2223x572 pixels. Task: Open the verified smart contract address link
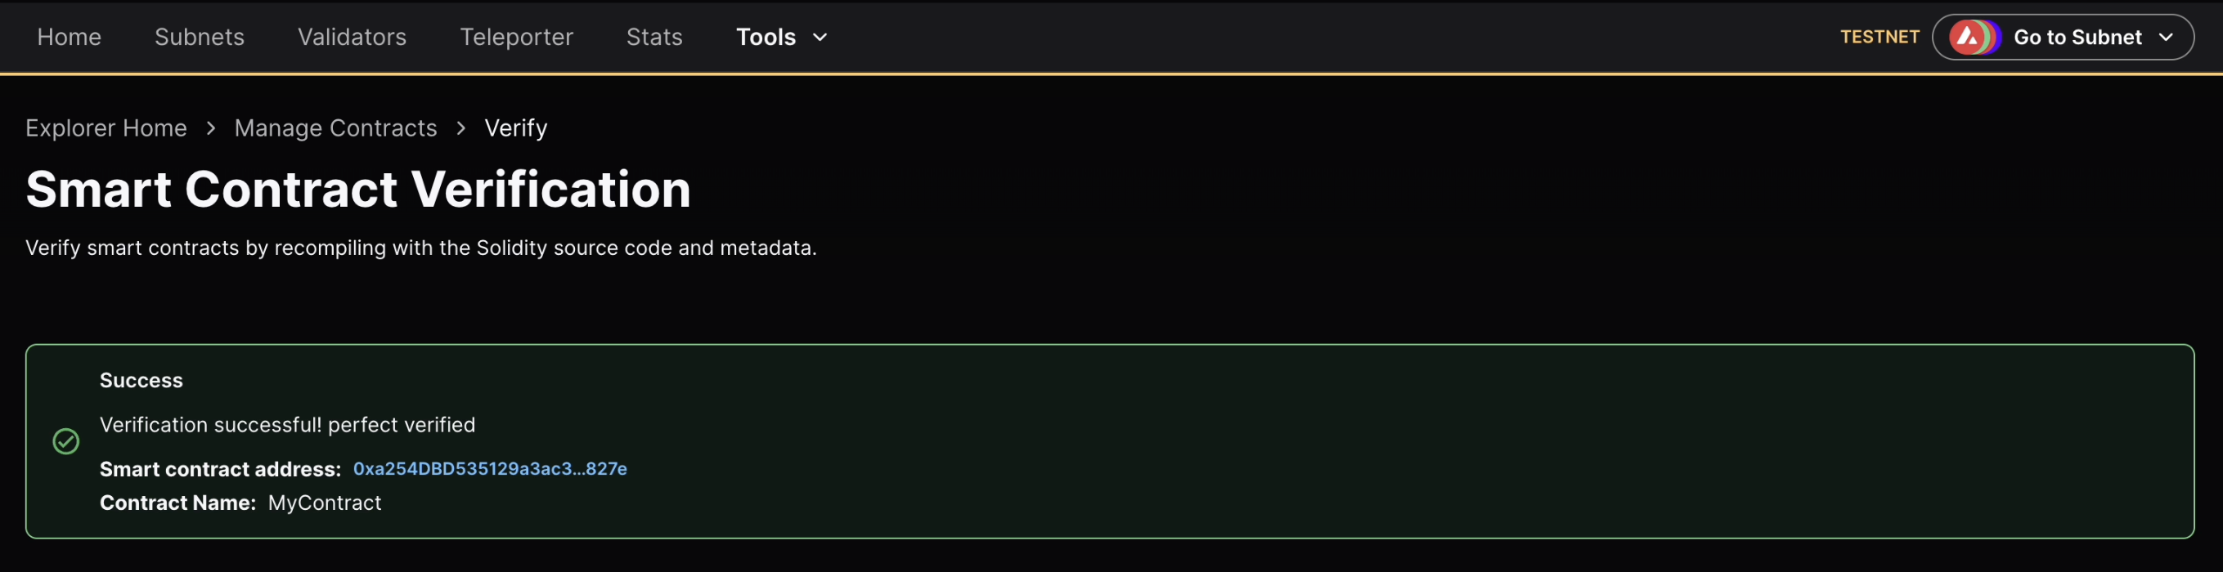(x=489, y=469)
